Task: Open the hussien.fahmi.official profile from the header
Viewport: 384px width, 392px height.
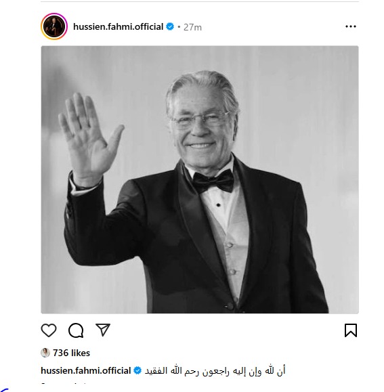Action: click(x=118, y=26)
